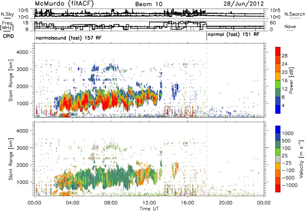Viewport: 305px width, 211px height.
Task: Click the date '28/Jun/2012'
Action: 244,3
